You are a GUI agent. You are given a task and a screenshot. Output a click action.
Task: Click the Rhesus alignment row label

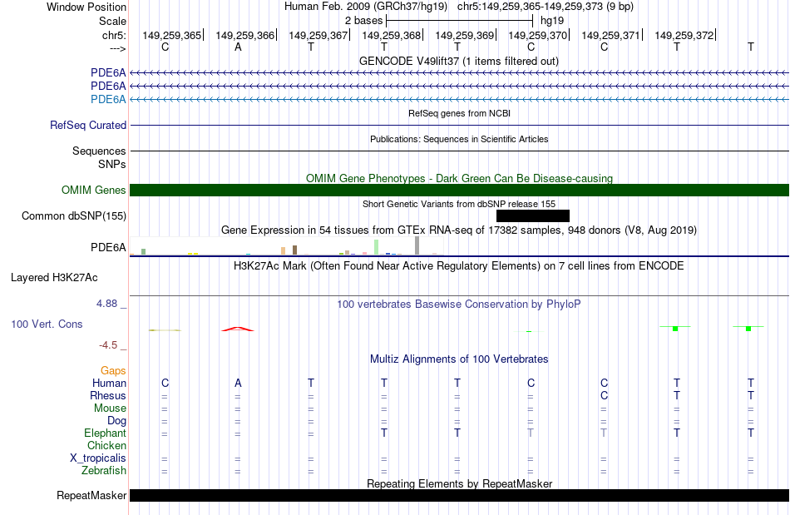pos(108,396)
